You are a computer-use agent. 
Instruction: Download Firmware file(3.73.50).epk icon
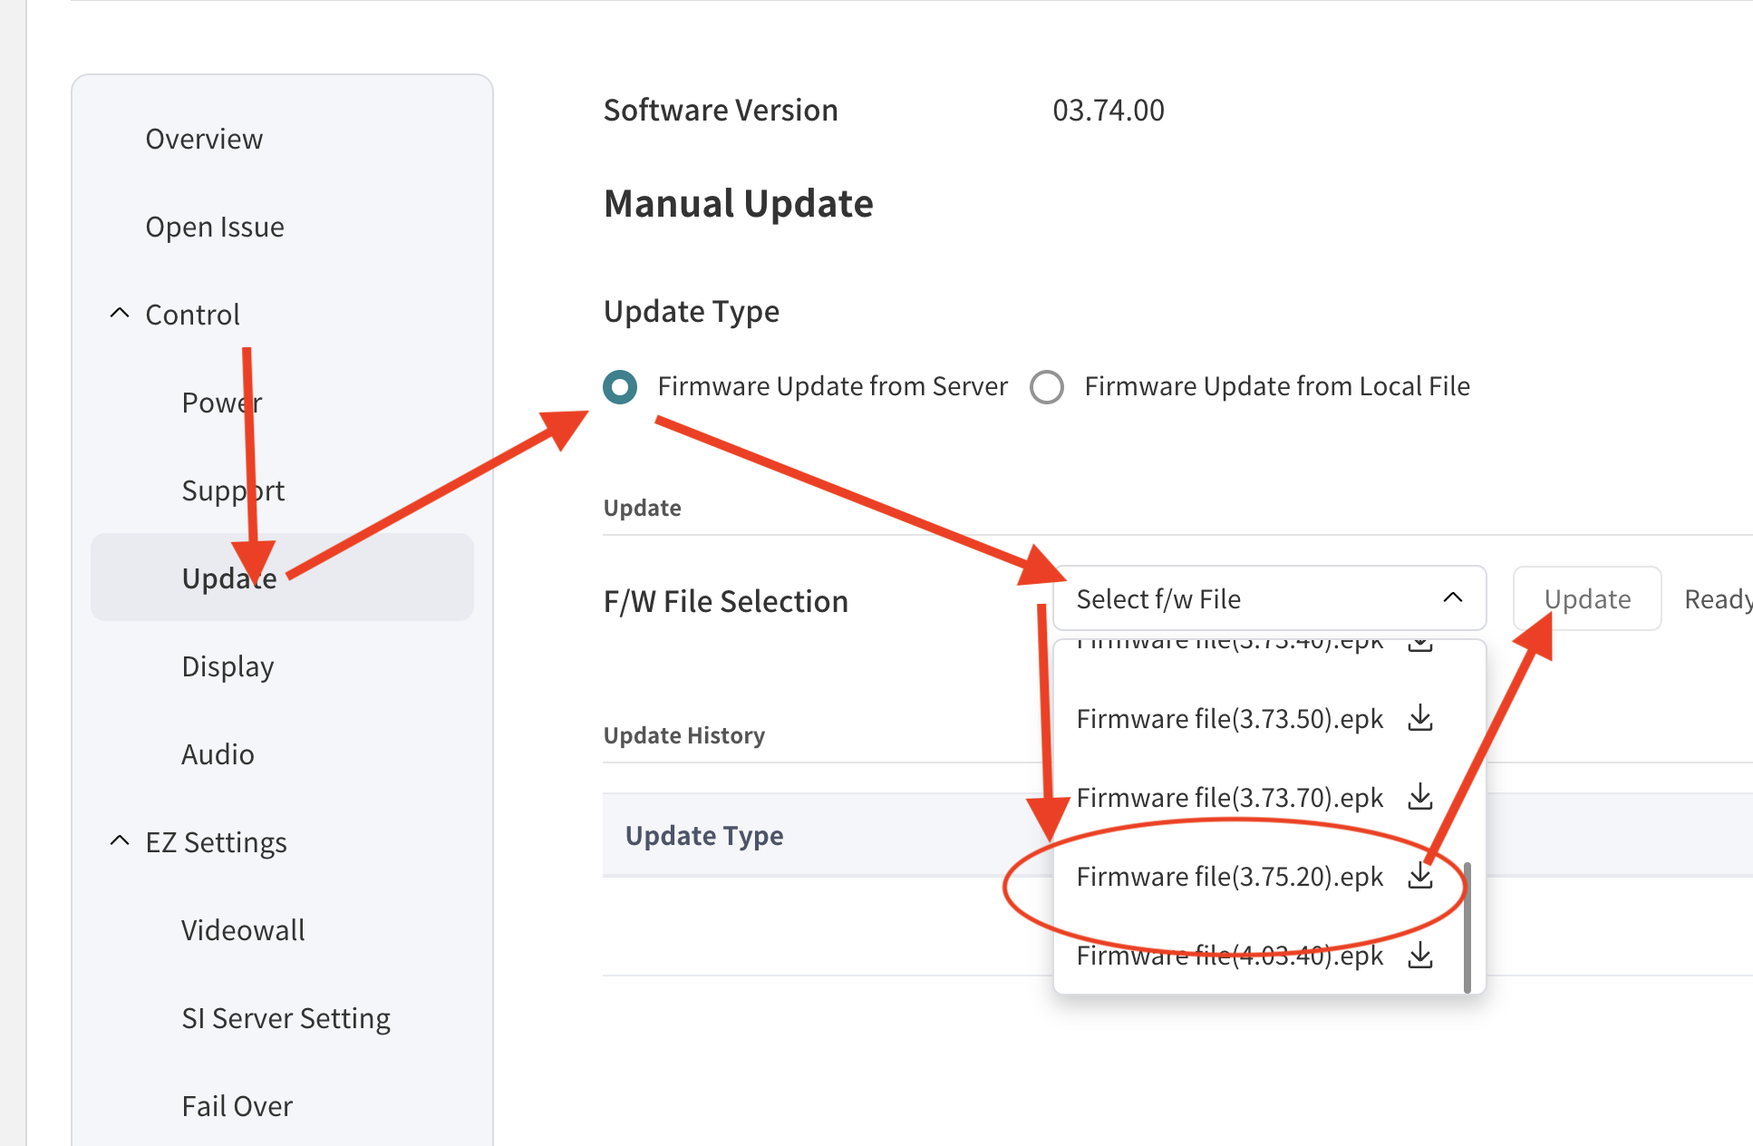coord(1420,719)
